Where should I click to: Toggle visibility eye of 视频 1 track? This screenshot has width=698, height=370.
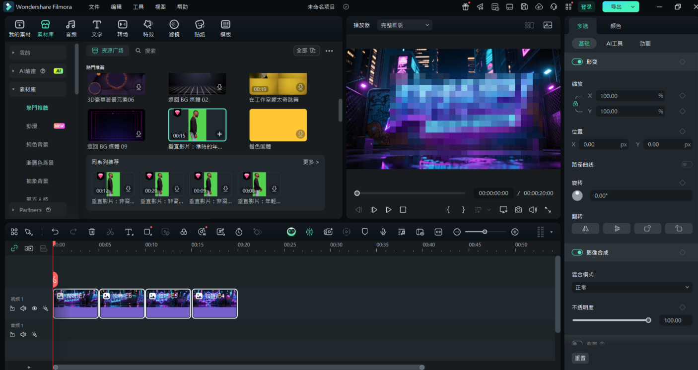[x=34, y=308]
